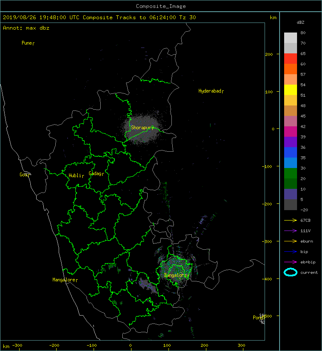This screenshot has height=351, width=322.
Task: Click the Gadag city label
Action: coord(97,173)
